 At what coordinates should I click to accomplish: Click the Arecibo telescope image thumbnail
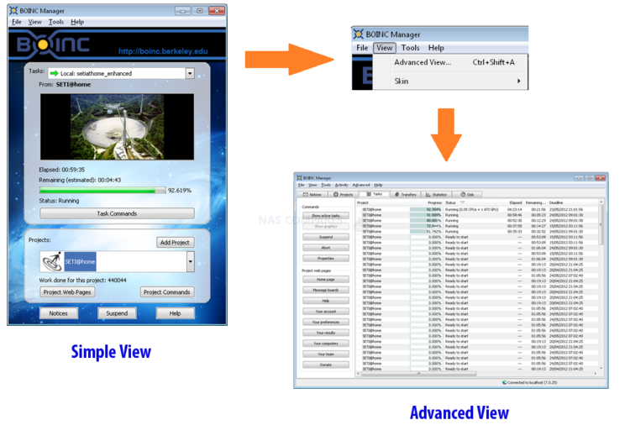(117, 127)
